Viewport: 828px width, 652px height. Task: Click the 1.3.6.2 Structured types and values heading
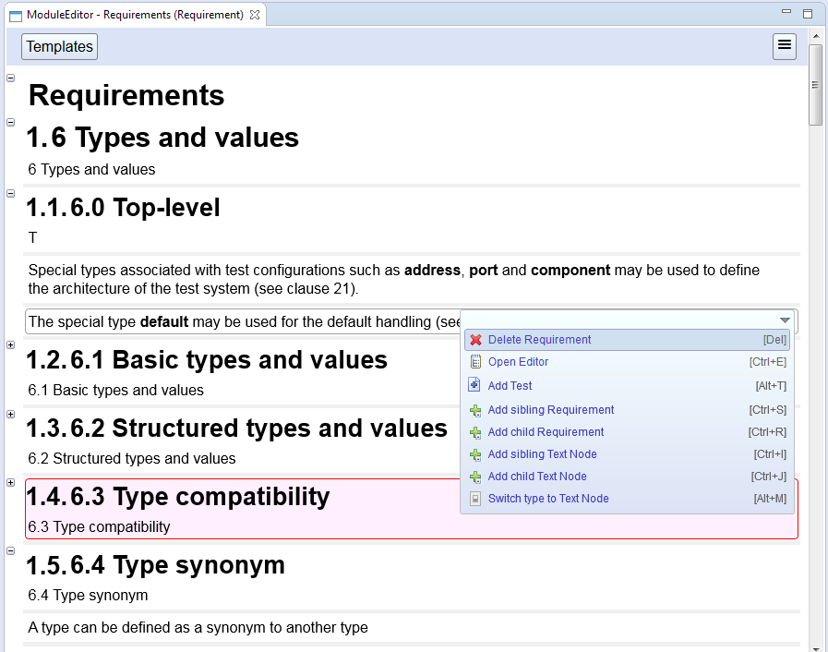(237, 429)
